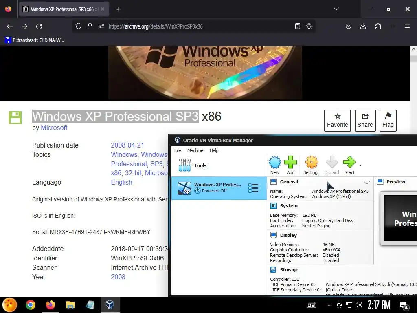
Task: Click the Flag button on archive.org
Action: click(x=388, y=121)
